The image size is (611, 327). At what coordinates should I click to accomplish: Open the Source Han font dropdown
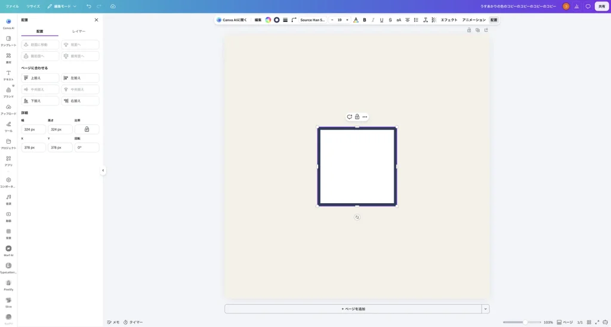click(313, 20)
